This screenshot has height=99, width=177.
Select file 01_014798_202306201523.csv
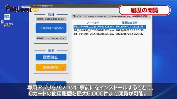click(94, 34)
